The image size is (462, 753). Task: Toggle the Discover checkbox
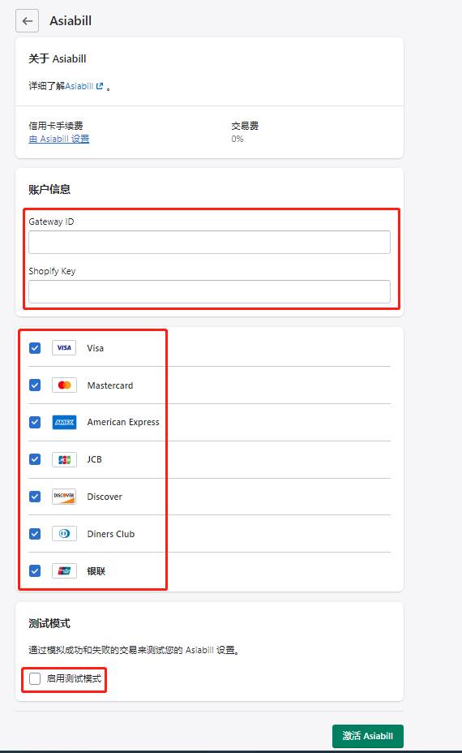[35, 497]
